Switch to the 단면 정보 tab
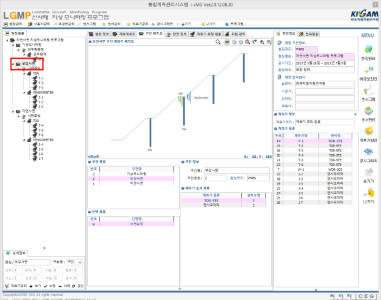This screenshot has height=300, width=381. pos(177,34)
